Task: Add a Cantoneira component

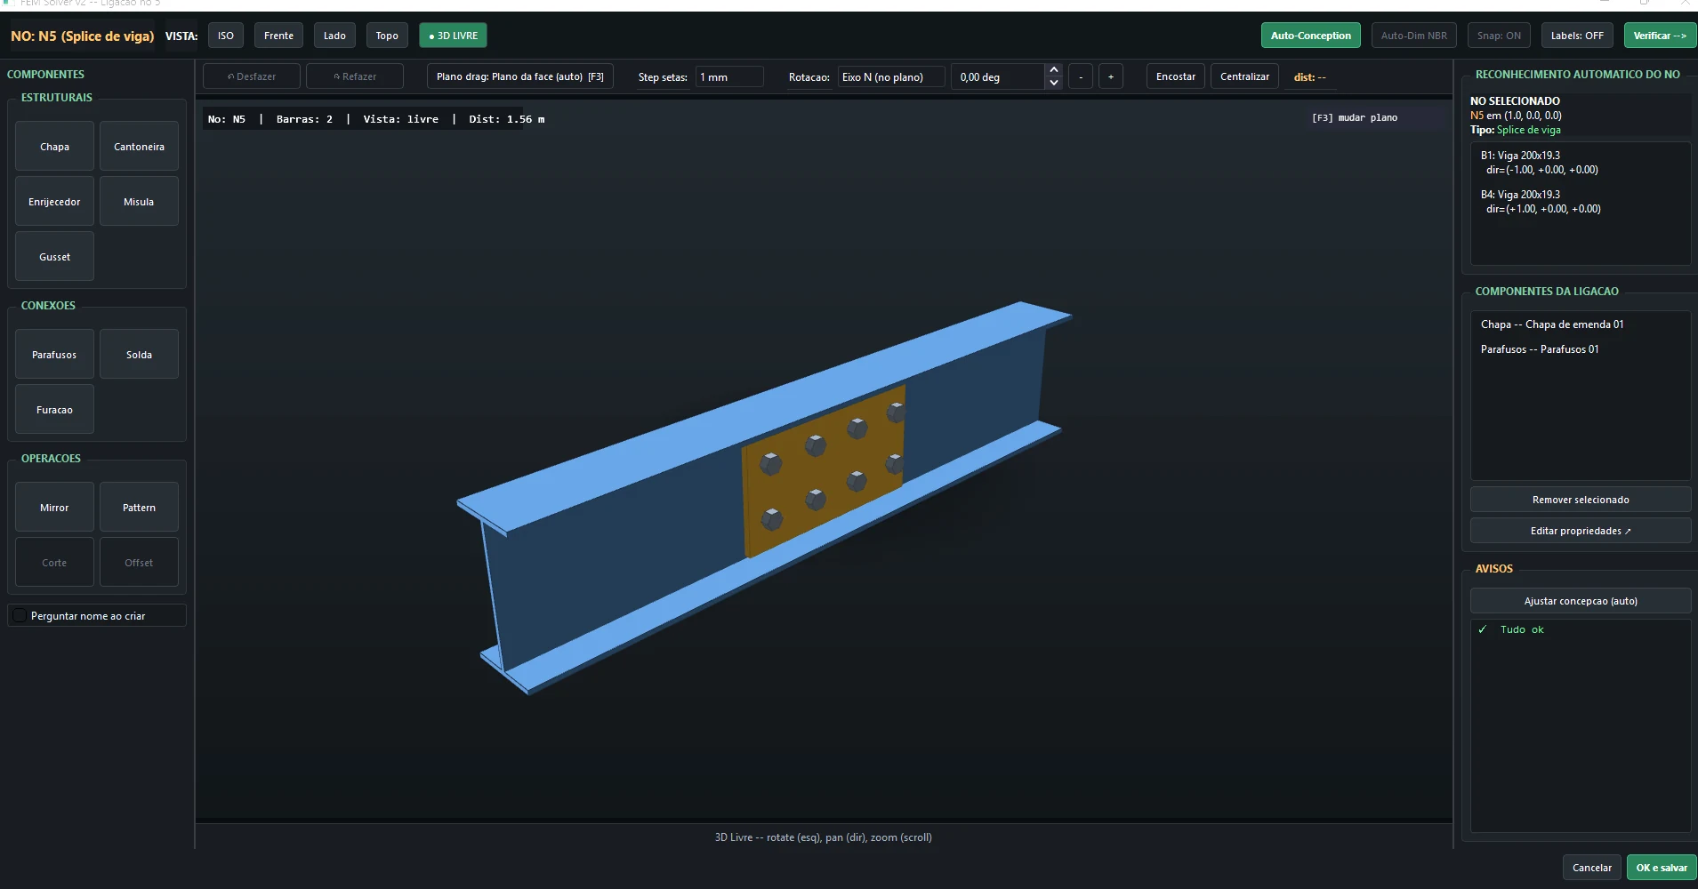Action: pos(139,147)
